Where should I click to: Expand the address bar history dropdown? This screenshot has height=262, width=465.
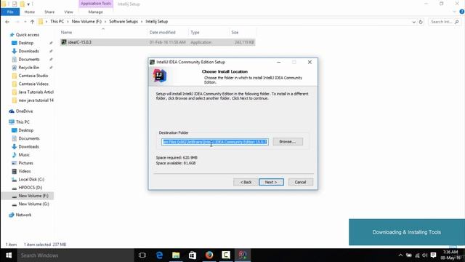pyautogui.click(x=413, y=22)
